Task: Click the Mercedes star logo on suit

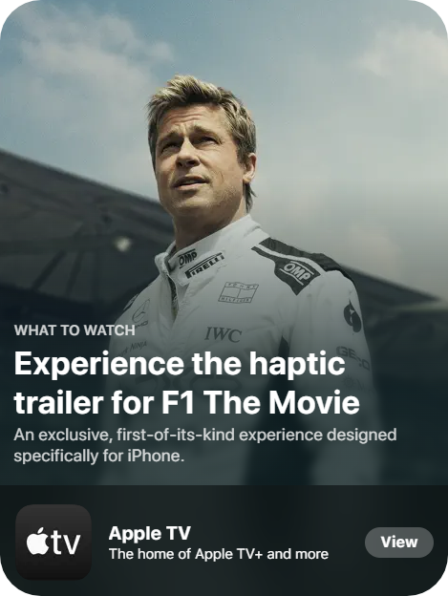Action: coord(141,310)
